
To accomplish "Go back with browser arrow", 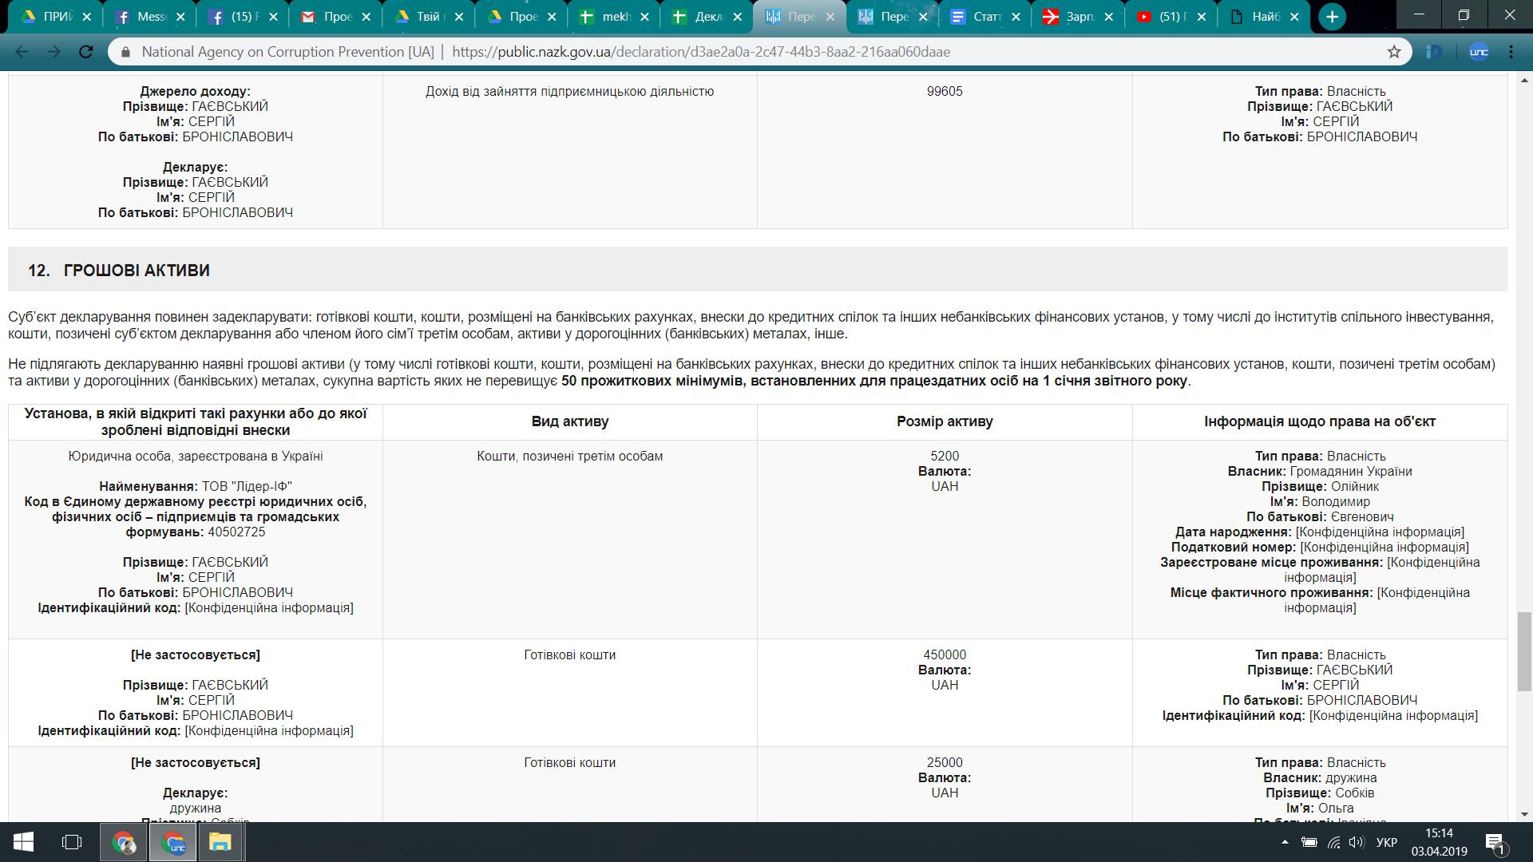I will click(22, 52).
